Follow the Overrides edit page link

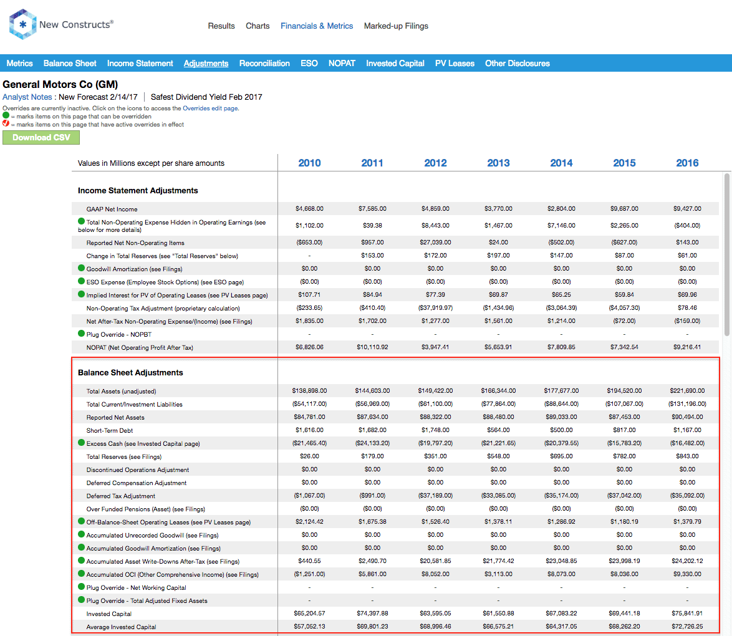pyautogui.click(x=210, y=108)
